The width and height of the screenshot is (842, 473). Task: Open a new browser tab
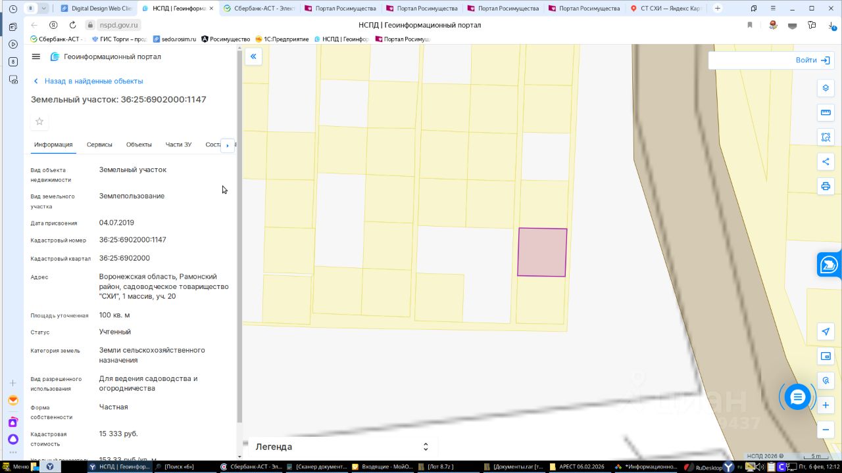[x=717, y=9]
